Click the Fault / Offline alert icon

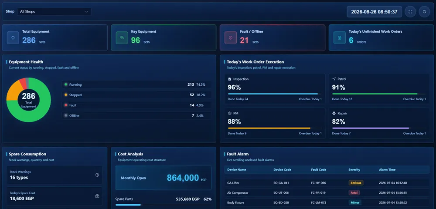click(x=231, y=38)
